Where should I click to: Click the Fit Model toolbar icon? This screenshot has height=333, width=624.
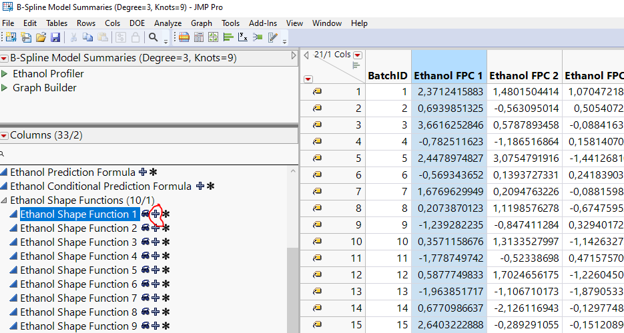click(x=258, y=38)
